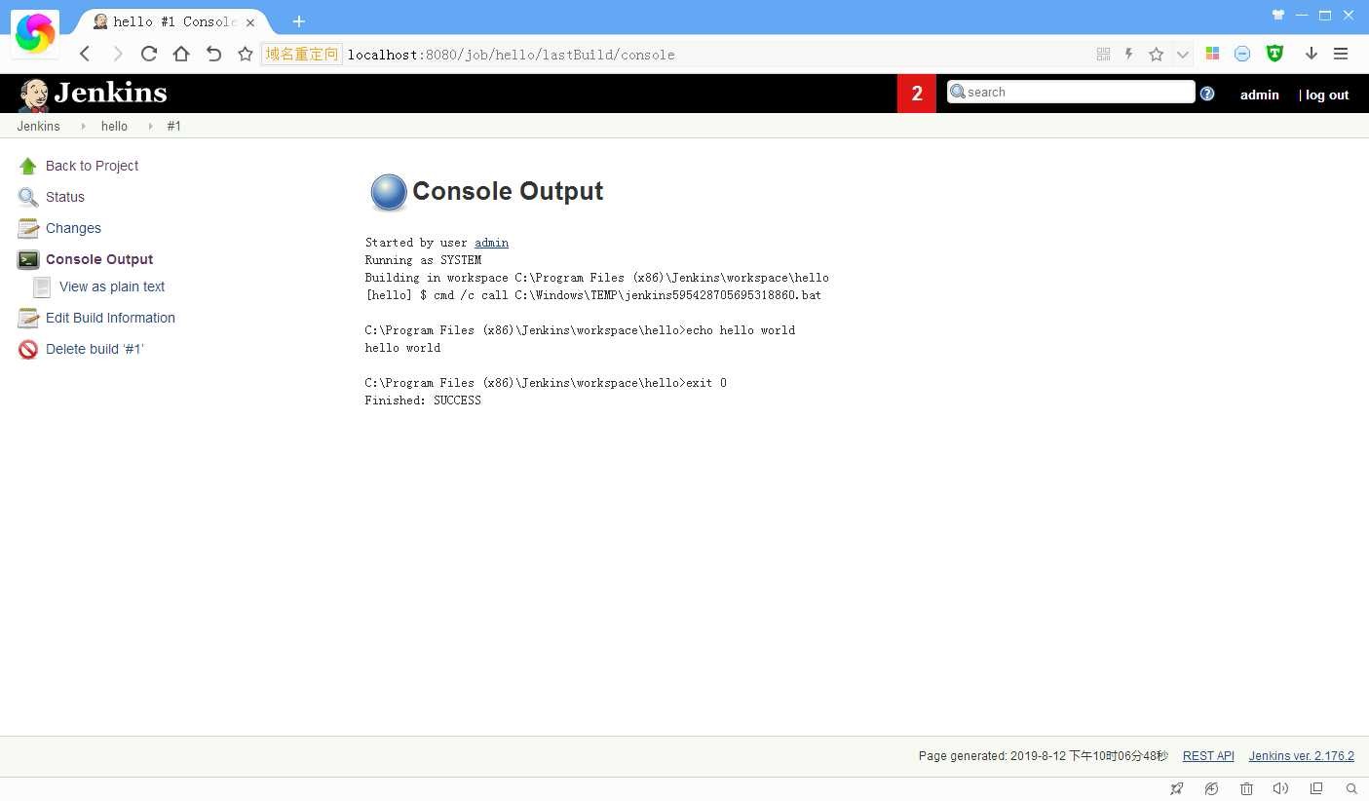Click the blue build status ball
This screenshot has width=1369, height=801.
coord(389,192)
